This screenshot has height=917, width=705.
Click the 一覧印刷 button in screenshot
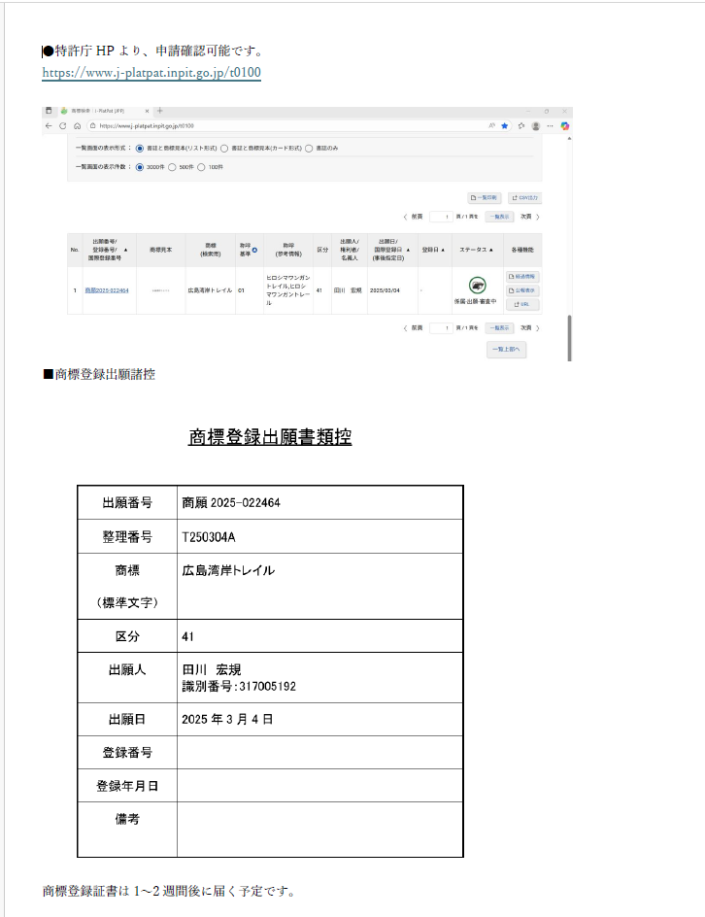(484, 197)
